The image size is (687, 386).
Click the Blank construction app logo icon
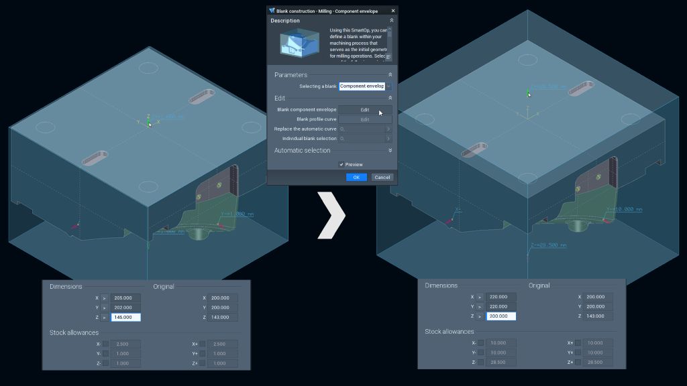(x=272, y=11)
